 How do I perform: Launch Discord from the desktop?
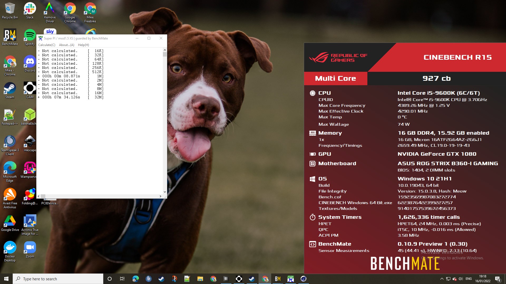click(x=30, y=64)
